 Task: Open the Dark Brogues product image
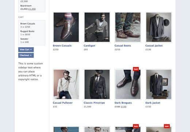[128, 84]
